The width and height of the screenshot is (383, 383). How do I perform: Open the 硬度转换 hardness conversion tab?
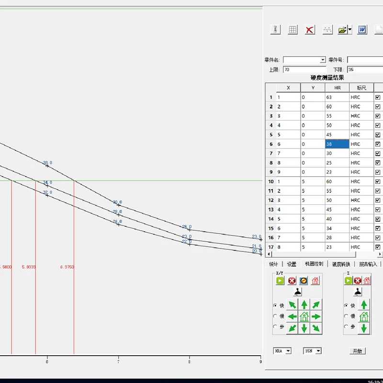(x=341, y=264)
